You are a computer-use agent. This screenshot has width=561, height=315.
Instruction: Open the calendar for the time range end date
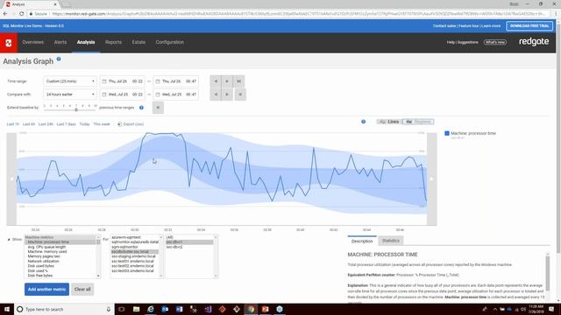158,81
